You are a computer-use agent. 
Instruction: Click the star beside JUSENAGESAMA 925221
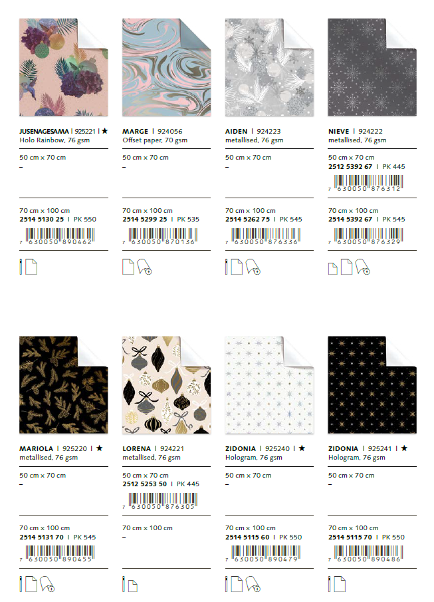pyautogui.click(x=104, y=131)
